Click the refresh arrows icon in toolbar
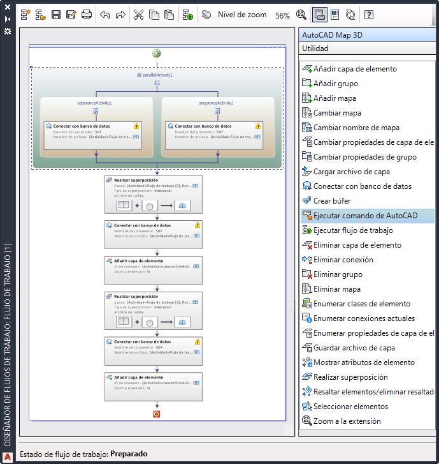 (x=350, y=15)
